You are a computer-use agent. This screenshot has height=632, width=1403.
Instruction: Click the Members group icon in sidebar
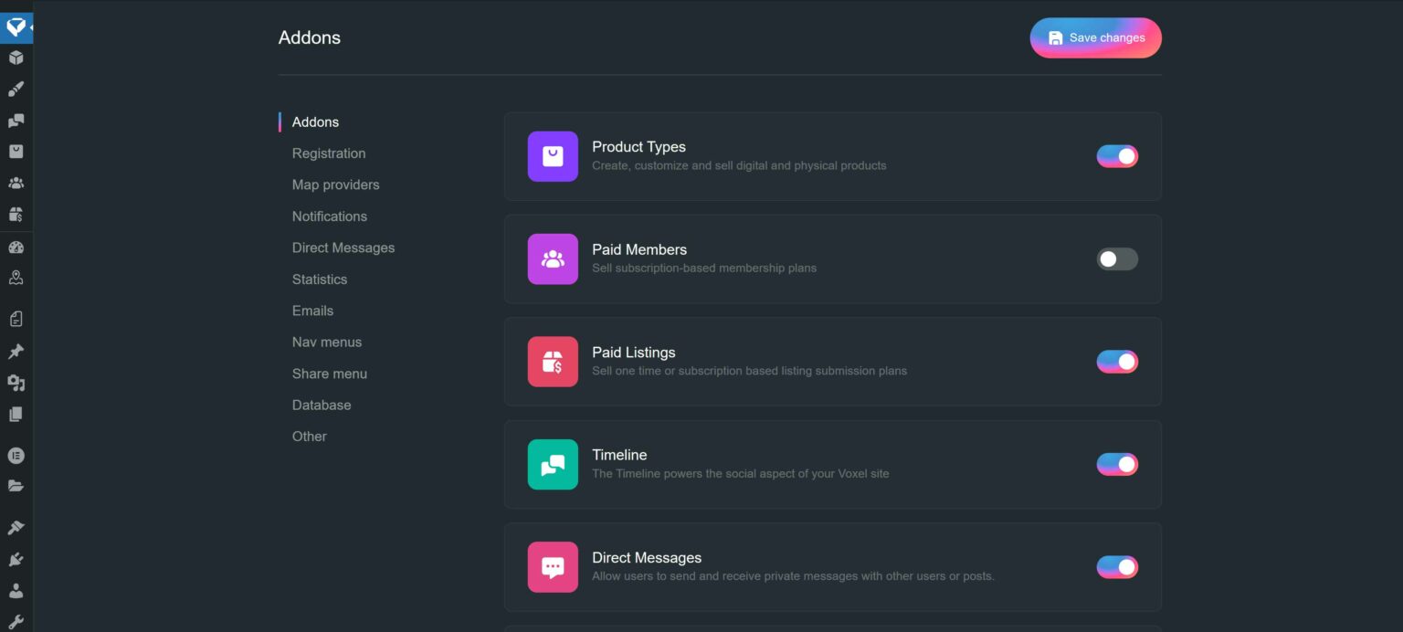pos(16,182)
